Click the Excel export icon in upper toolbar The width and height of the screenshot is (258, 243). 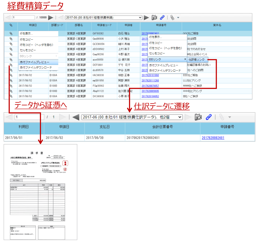[x=155, y=17]
